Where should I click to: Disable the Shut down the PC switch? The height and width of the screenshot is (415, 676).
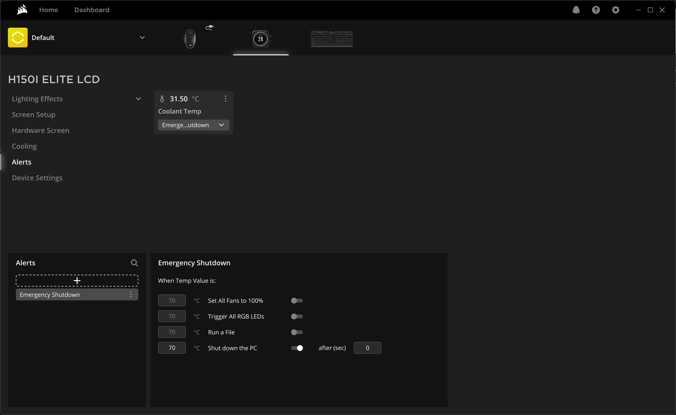click(297, 348)
